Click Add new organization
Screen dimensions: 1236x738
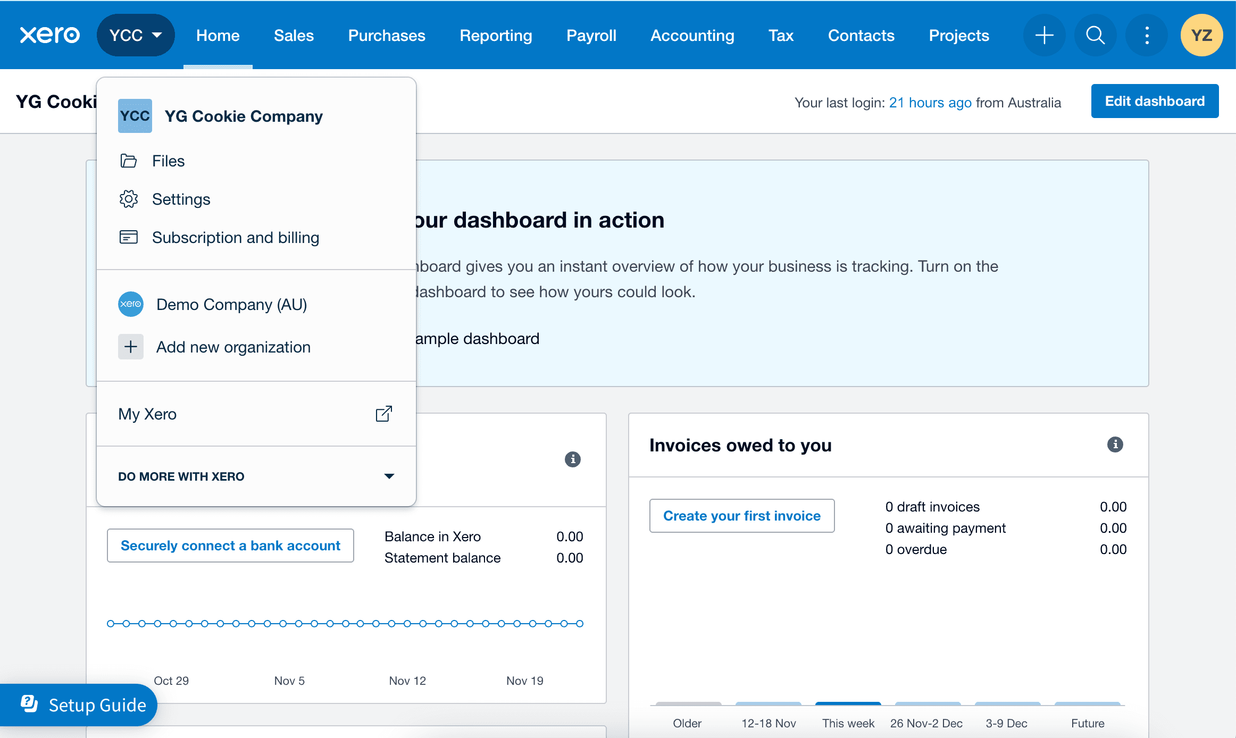coord(233,347)
